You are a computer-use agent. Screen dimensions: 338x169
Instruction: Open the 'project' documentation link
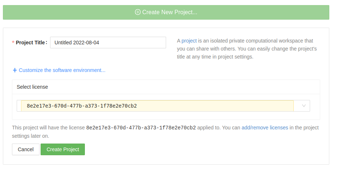(189, 41)
